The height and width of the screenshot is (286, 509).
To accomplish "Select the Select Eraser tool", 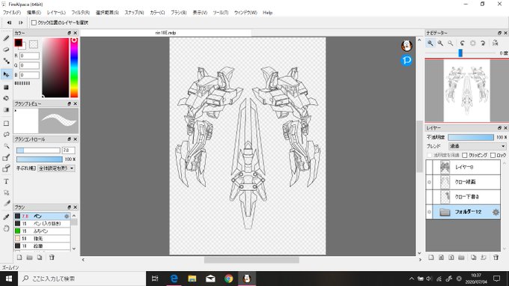I will click(x=6, y=168).
